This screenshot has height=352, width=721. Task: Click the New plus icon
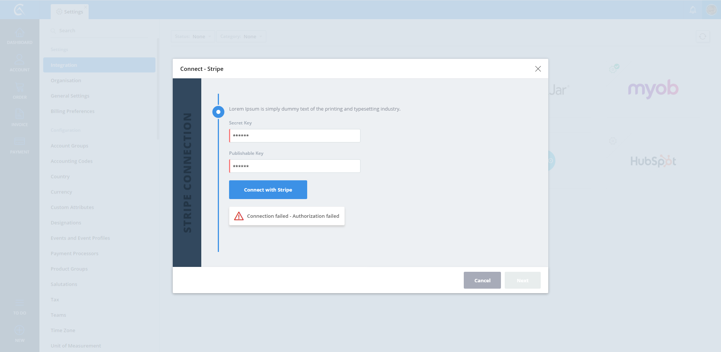[20, 331]
